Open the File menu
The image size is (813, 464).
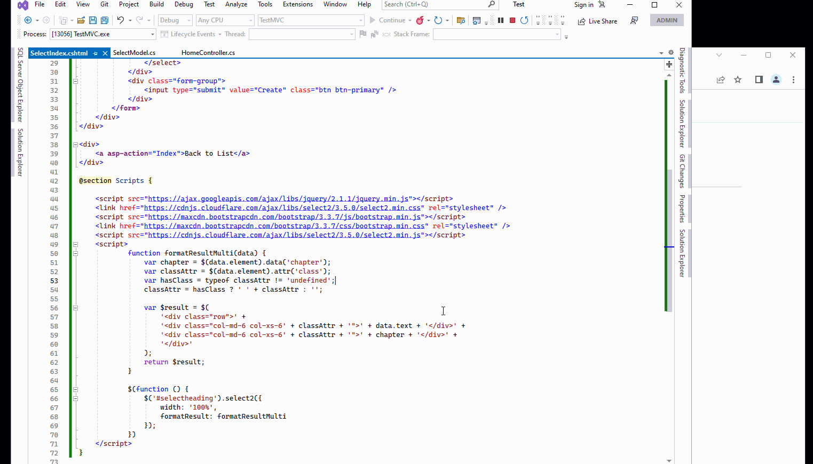[40, 4]
